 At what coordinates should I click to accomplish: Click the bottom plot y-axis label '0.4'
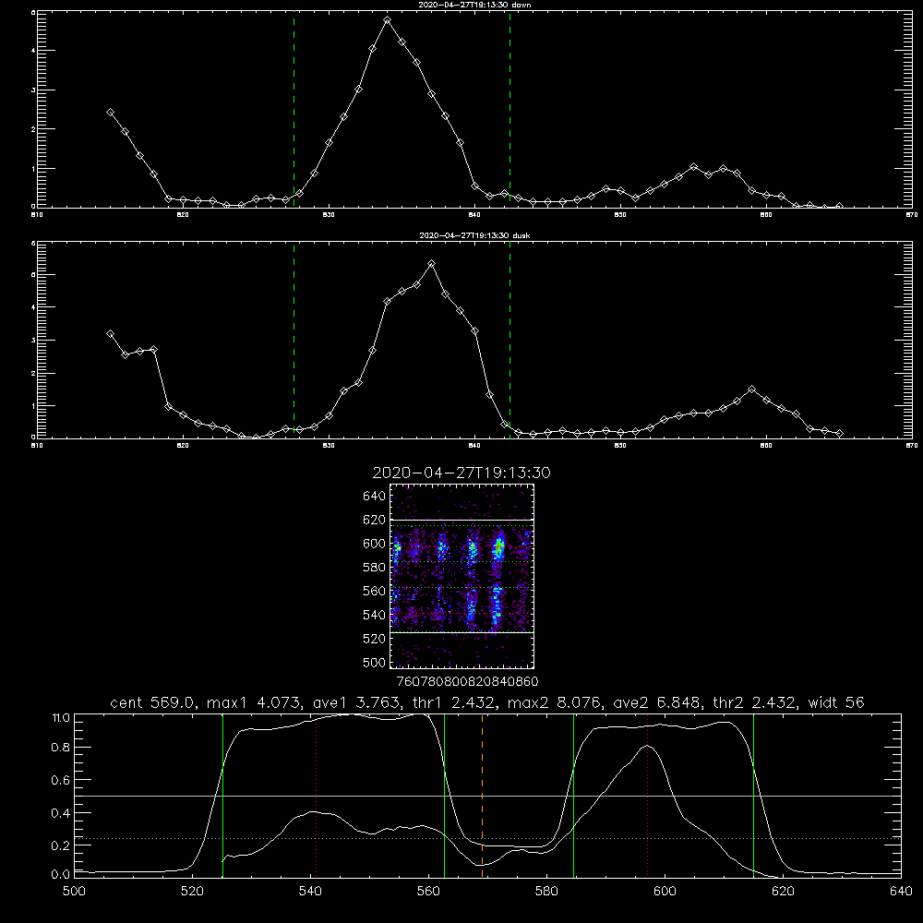[61, 813]
